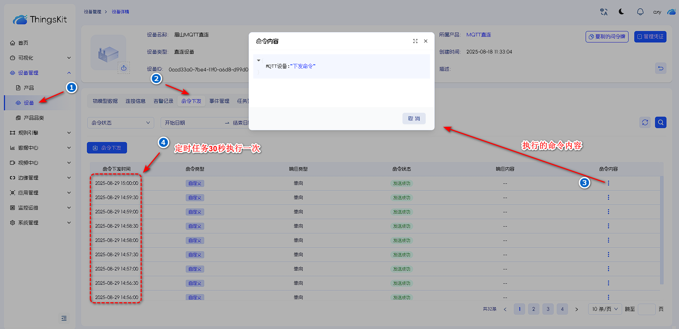Click the blue search icon button
Image resolution: width=679 pixels, height=329 pixels.
[660, 122]
